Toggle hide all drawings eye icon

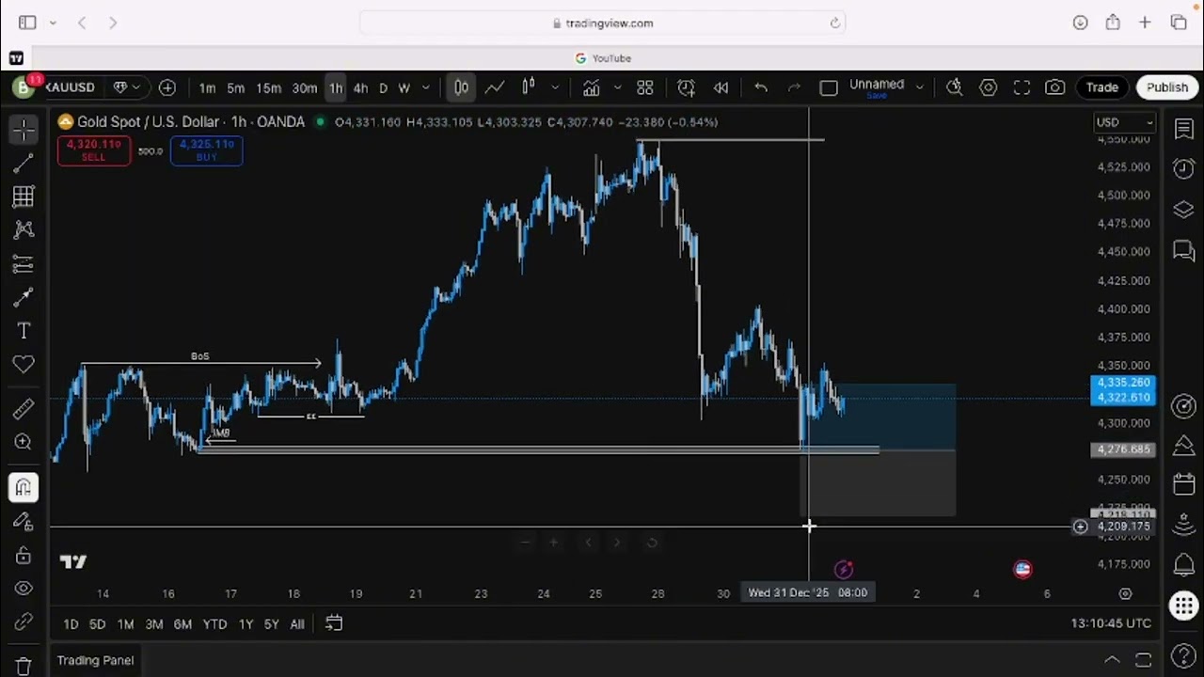coord(24,589)
